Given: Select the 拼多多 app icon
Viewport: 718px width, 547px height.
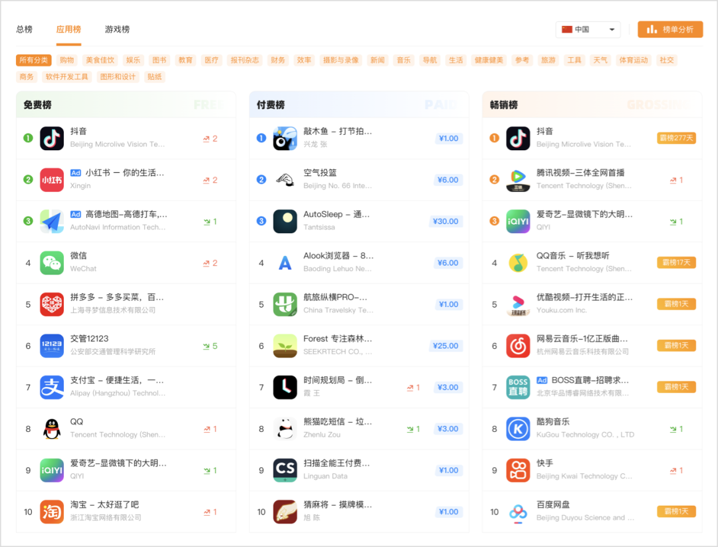Looking at the screenshot, I should click(52, 304).
